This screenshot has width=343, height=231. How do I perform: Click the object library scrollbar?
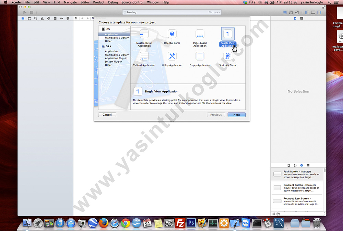coord(324,170)
